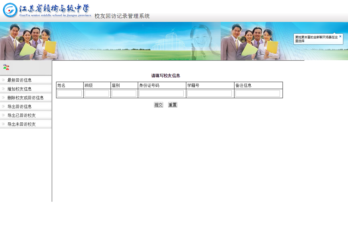Click the 请填写校友信息 heading
This screenshot has width=348, height=237.
(166, 76)
